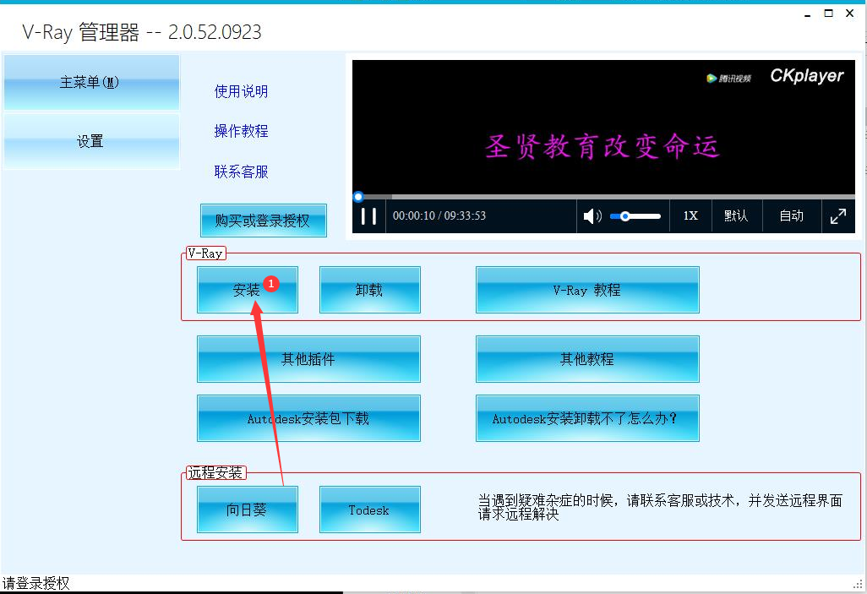Open the 主菜单(M) tab
This screenshot has width=867, height=594.
(91, 83)
